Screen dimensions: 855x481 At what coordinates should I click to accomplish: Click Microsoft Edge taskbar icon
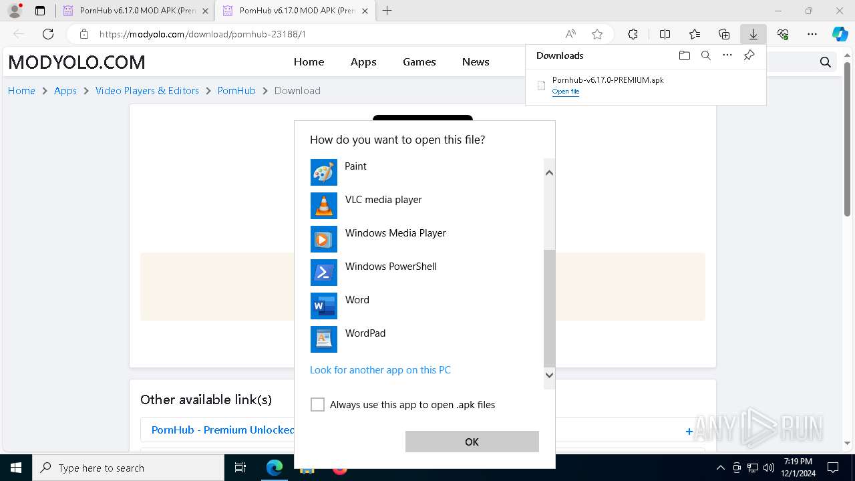(x=275, y=468)
